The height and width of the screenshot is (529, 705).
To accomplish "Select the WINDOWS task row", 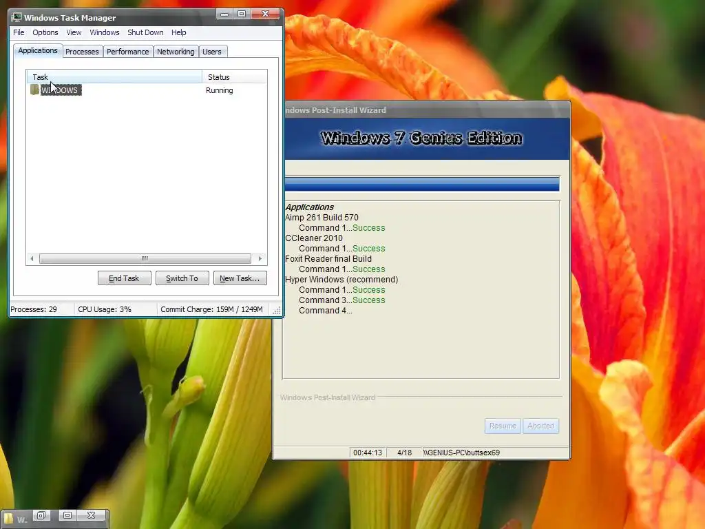I will (x=147, y=90).
